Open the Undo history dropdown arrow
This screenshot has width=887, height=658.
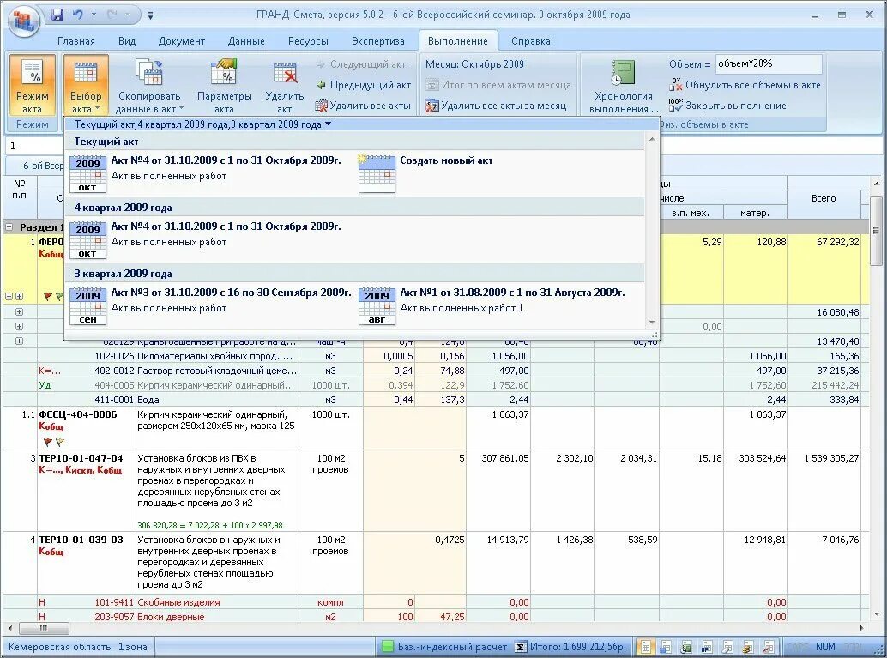click(94, 15)
